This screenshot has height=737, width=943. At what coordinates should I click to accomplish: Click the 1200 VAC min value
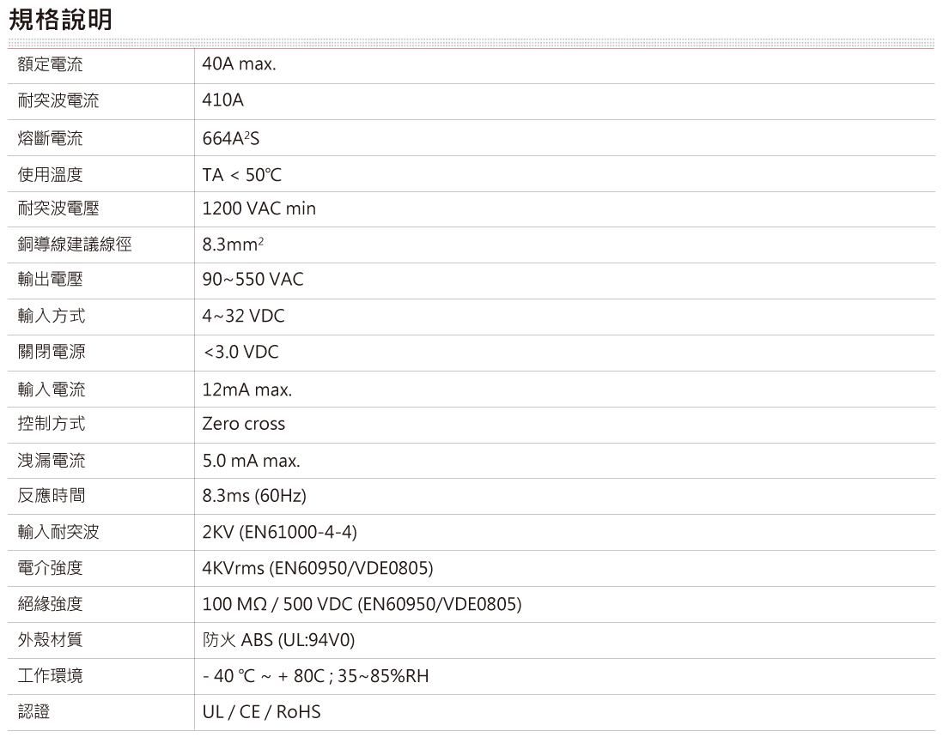tap(259, 208)
